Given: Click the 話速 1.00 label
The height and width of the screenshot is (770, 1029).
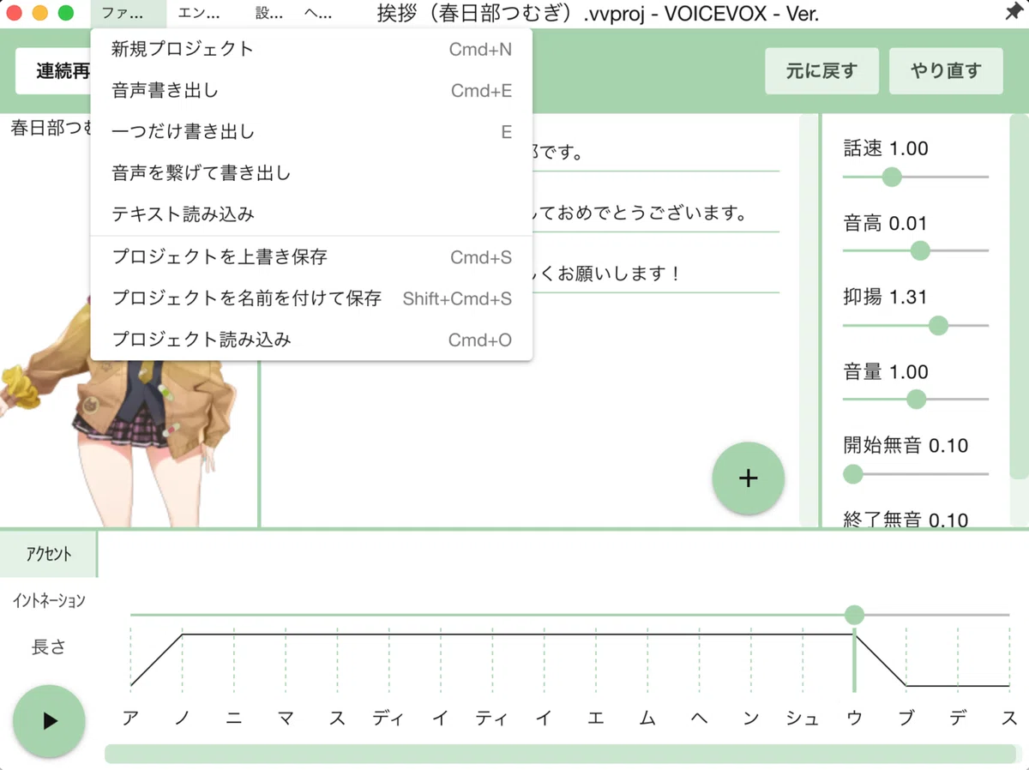Looking at the screenshot, I should (x=886, y=148).
